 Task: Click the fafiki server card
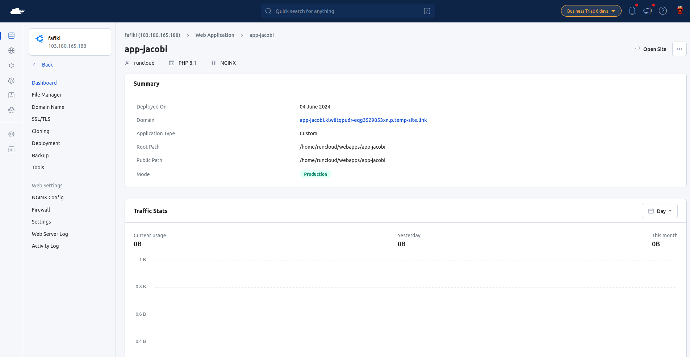(x=70, y=42)
